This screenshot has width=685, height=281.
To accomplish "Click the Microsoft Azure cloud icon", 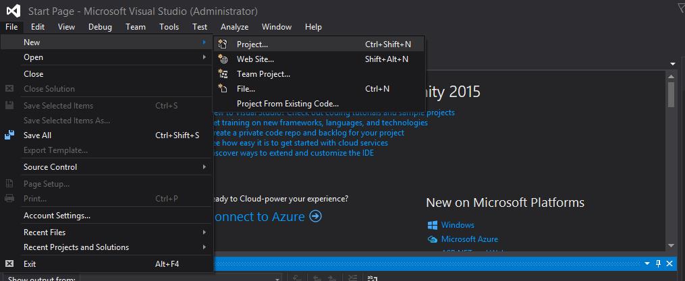I will 433,239.
